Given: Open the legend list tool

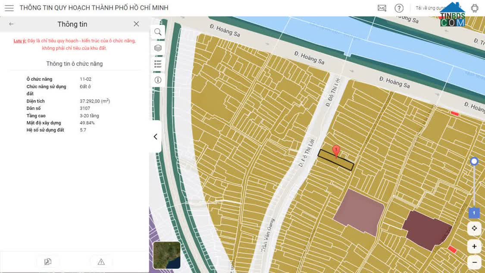Looking at the screenshot, I should [x=158, y=64].
